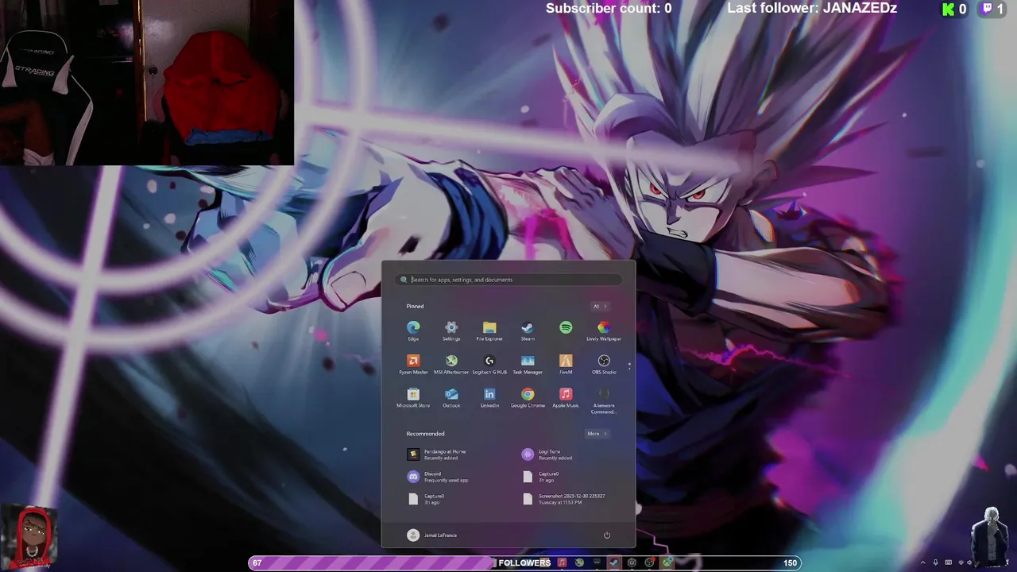Open OBS Studio from pinned apps
The width and height of the screenshot is (1017, 572).
(x=604, y=365)
